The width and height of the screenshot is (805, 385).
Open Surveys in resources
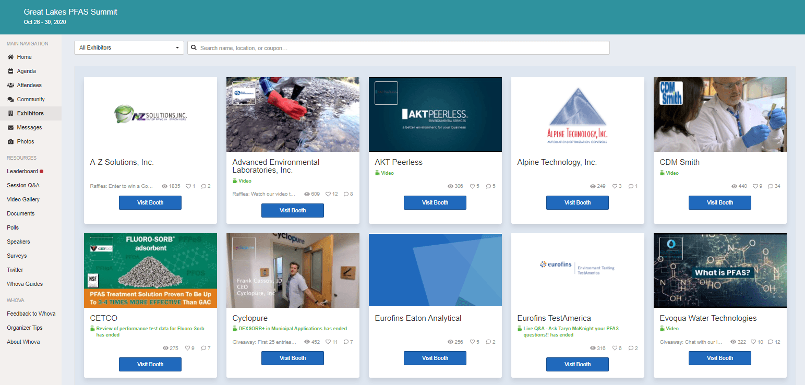click(x=17, y=256)
